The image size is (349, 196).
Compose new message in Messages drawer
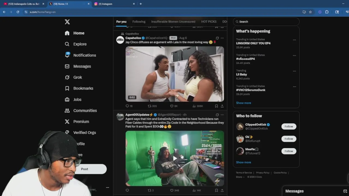(x=345, y=191)
